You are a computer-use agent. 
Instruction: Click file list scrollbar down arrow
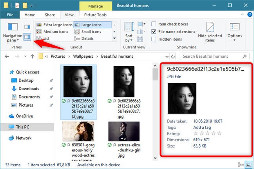(155, 158)
